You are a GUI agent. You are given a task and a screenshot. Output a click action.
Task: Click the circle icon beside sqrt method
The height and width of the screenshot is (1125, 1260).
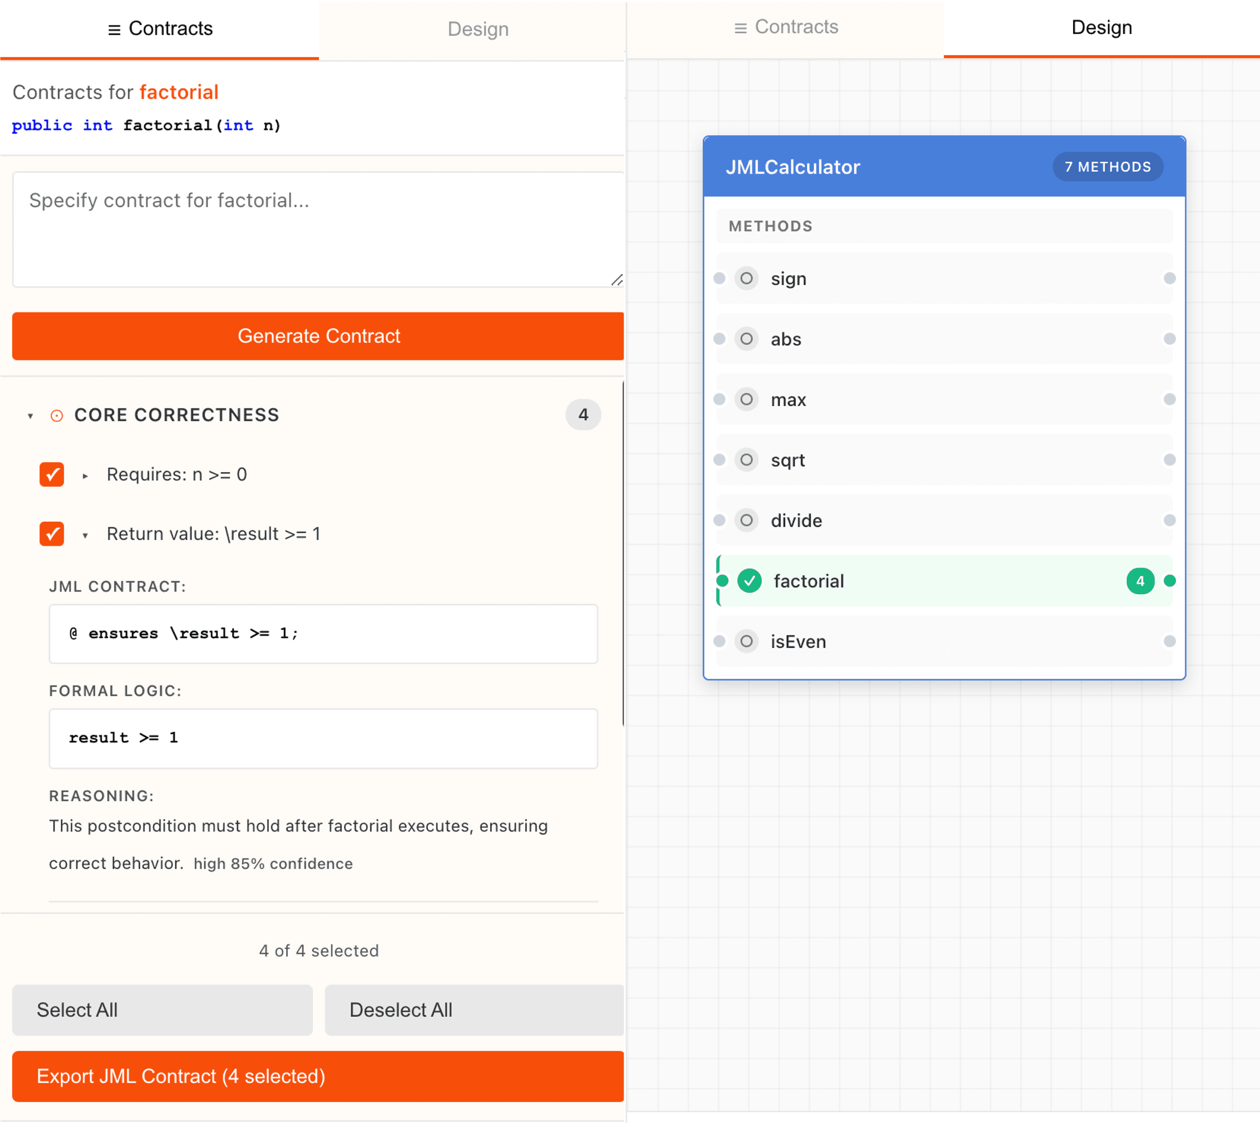click(746, 460)
